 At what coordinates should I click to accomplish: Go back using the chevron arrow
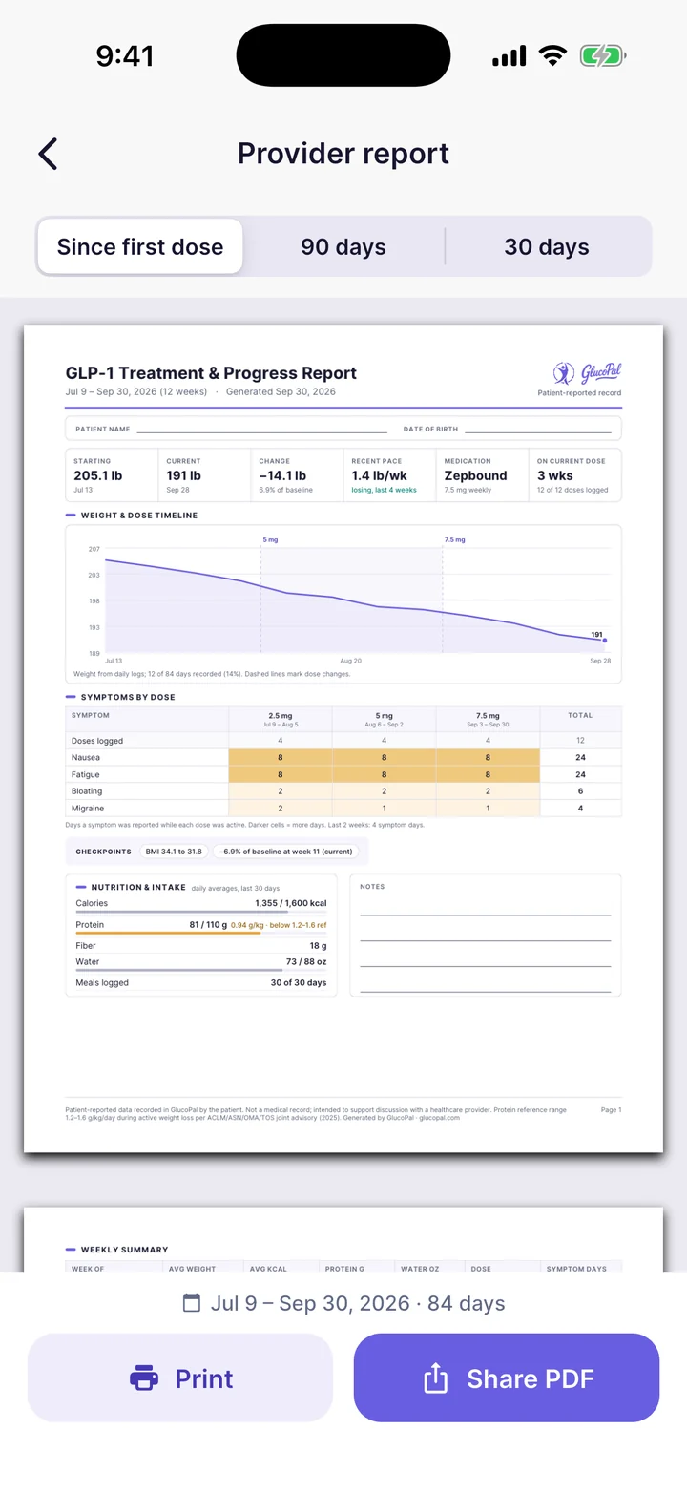click(48, 154)
